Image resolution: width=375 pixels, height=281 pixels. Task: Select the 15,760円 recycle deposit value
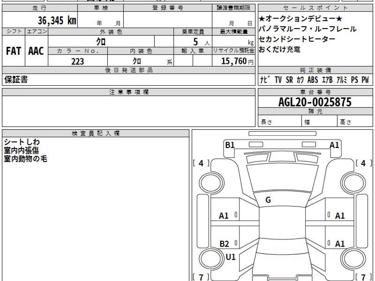pos(237,61)
